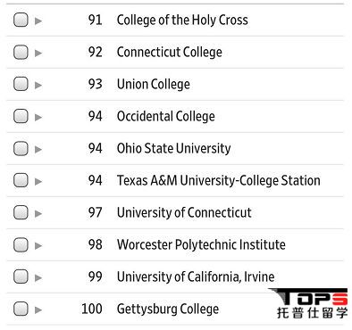Select the Union College checkbox
Screen dimensions: 352x330
point(21,84)
